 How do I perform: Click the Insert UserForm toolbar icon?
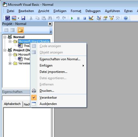coord(14,18)
